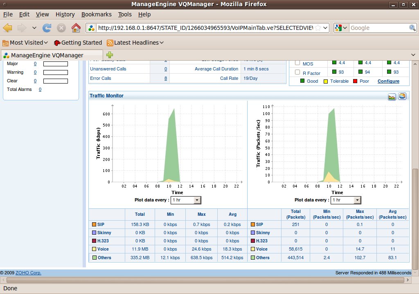419x294 pixels.
Task: Click the Major alarms count link
Action: coord(35,63)
